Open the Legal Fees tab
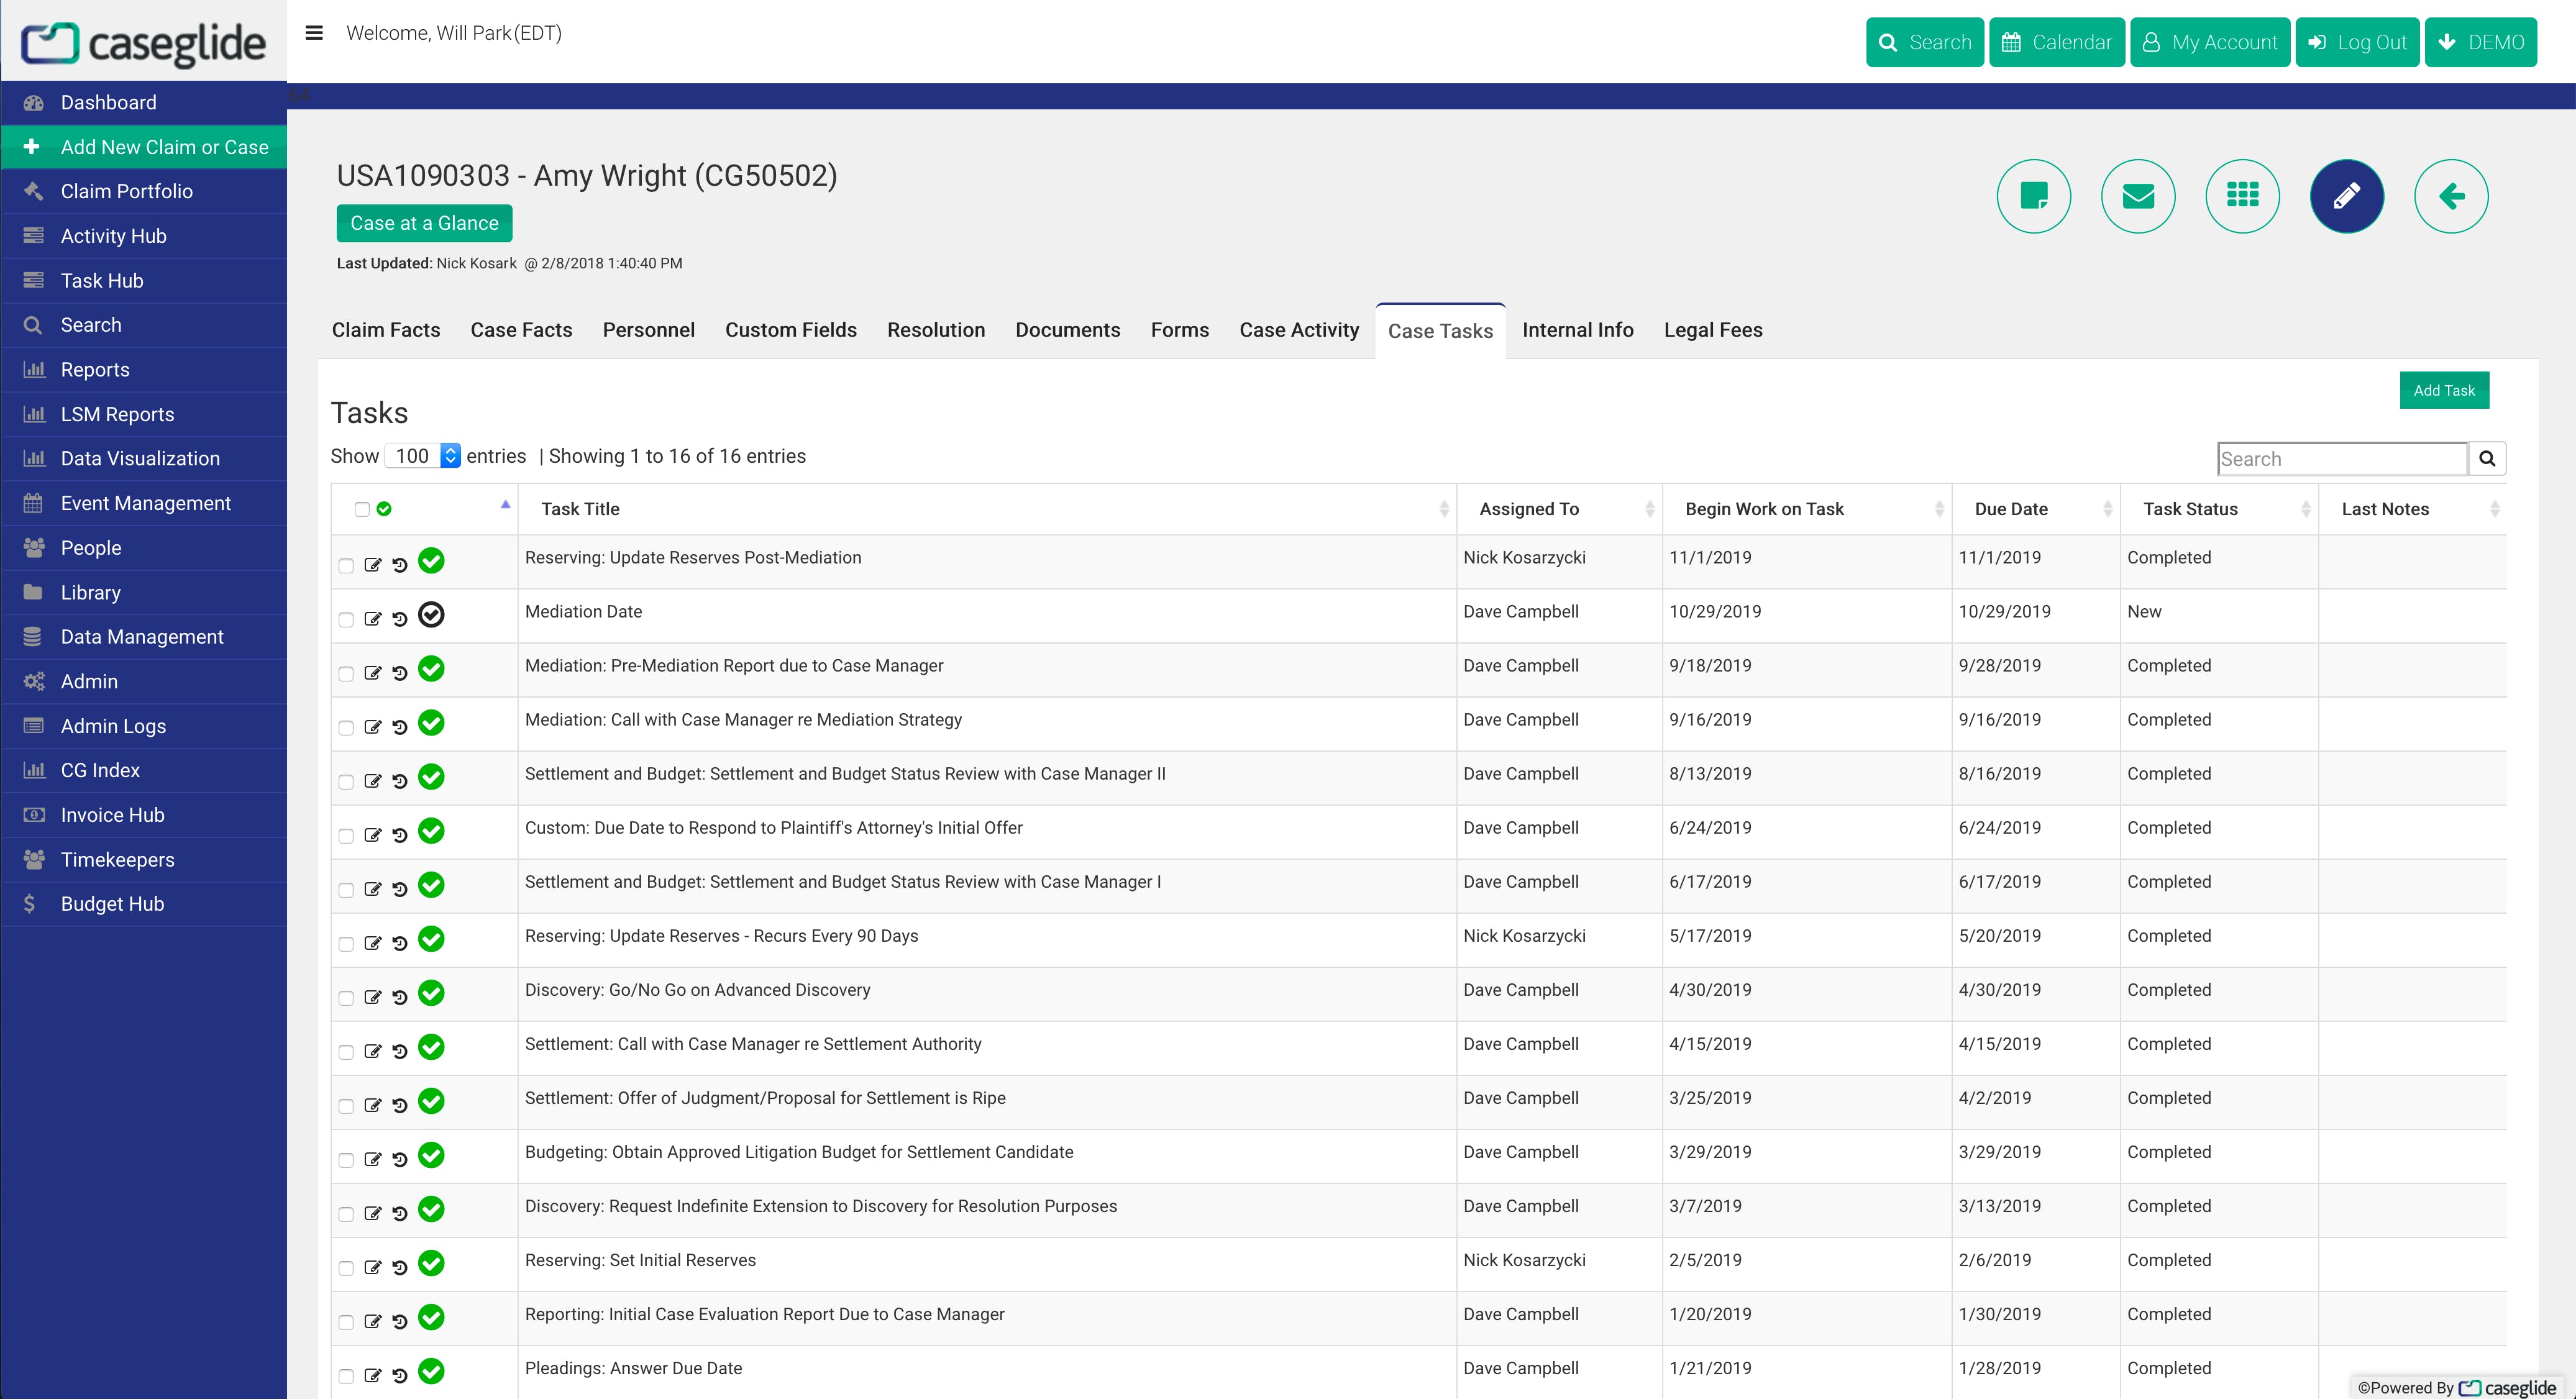Image resolution: width=2576 pixels, height=1399 pixels. [1712, 330]
